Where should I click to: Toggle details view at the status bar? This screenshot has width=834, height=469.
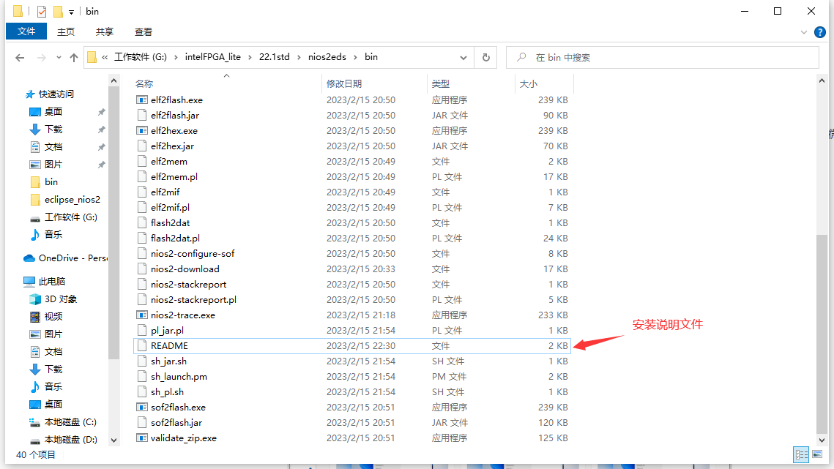coord(803,455)
